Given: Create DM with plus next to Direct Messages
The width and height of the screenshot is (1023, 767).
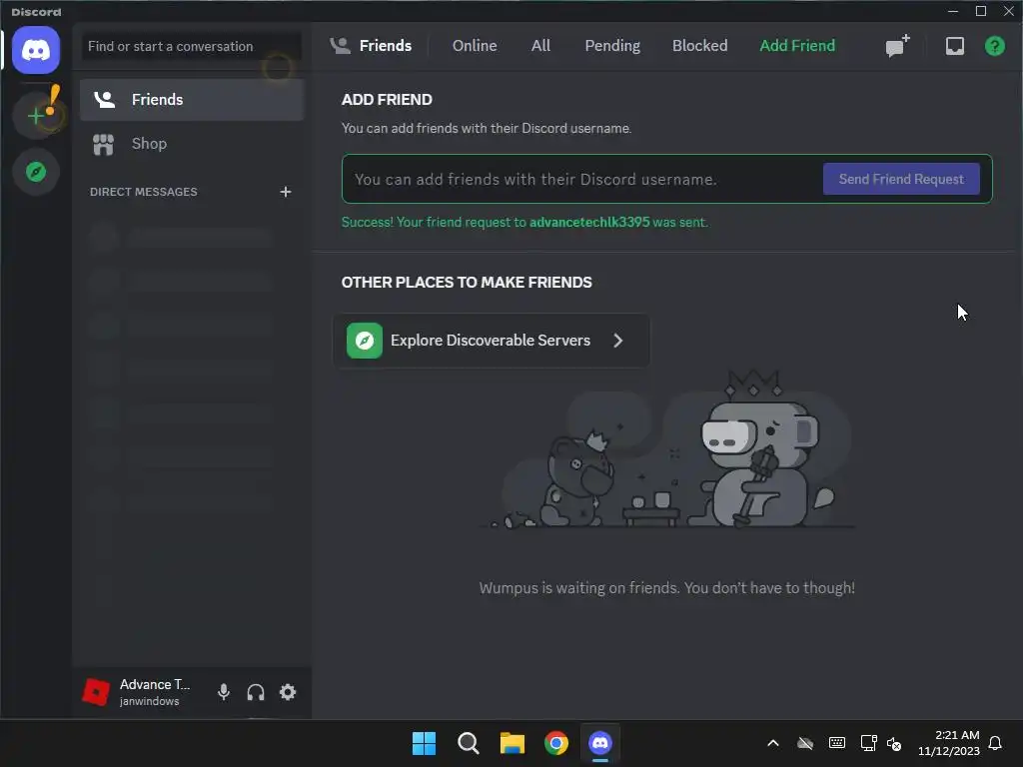Looking at the screenshot, I should tap(285, 192).
